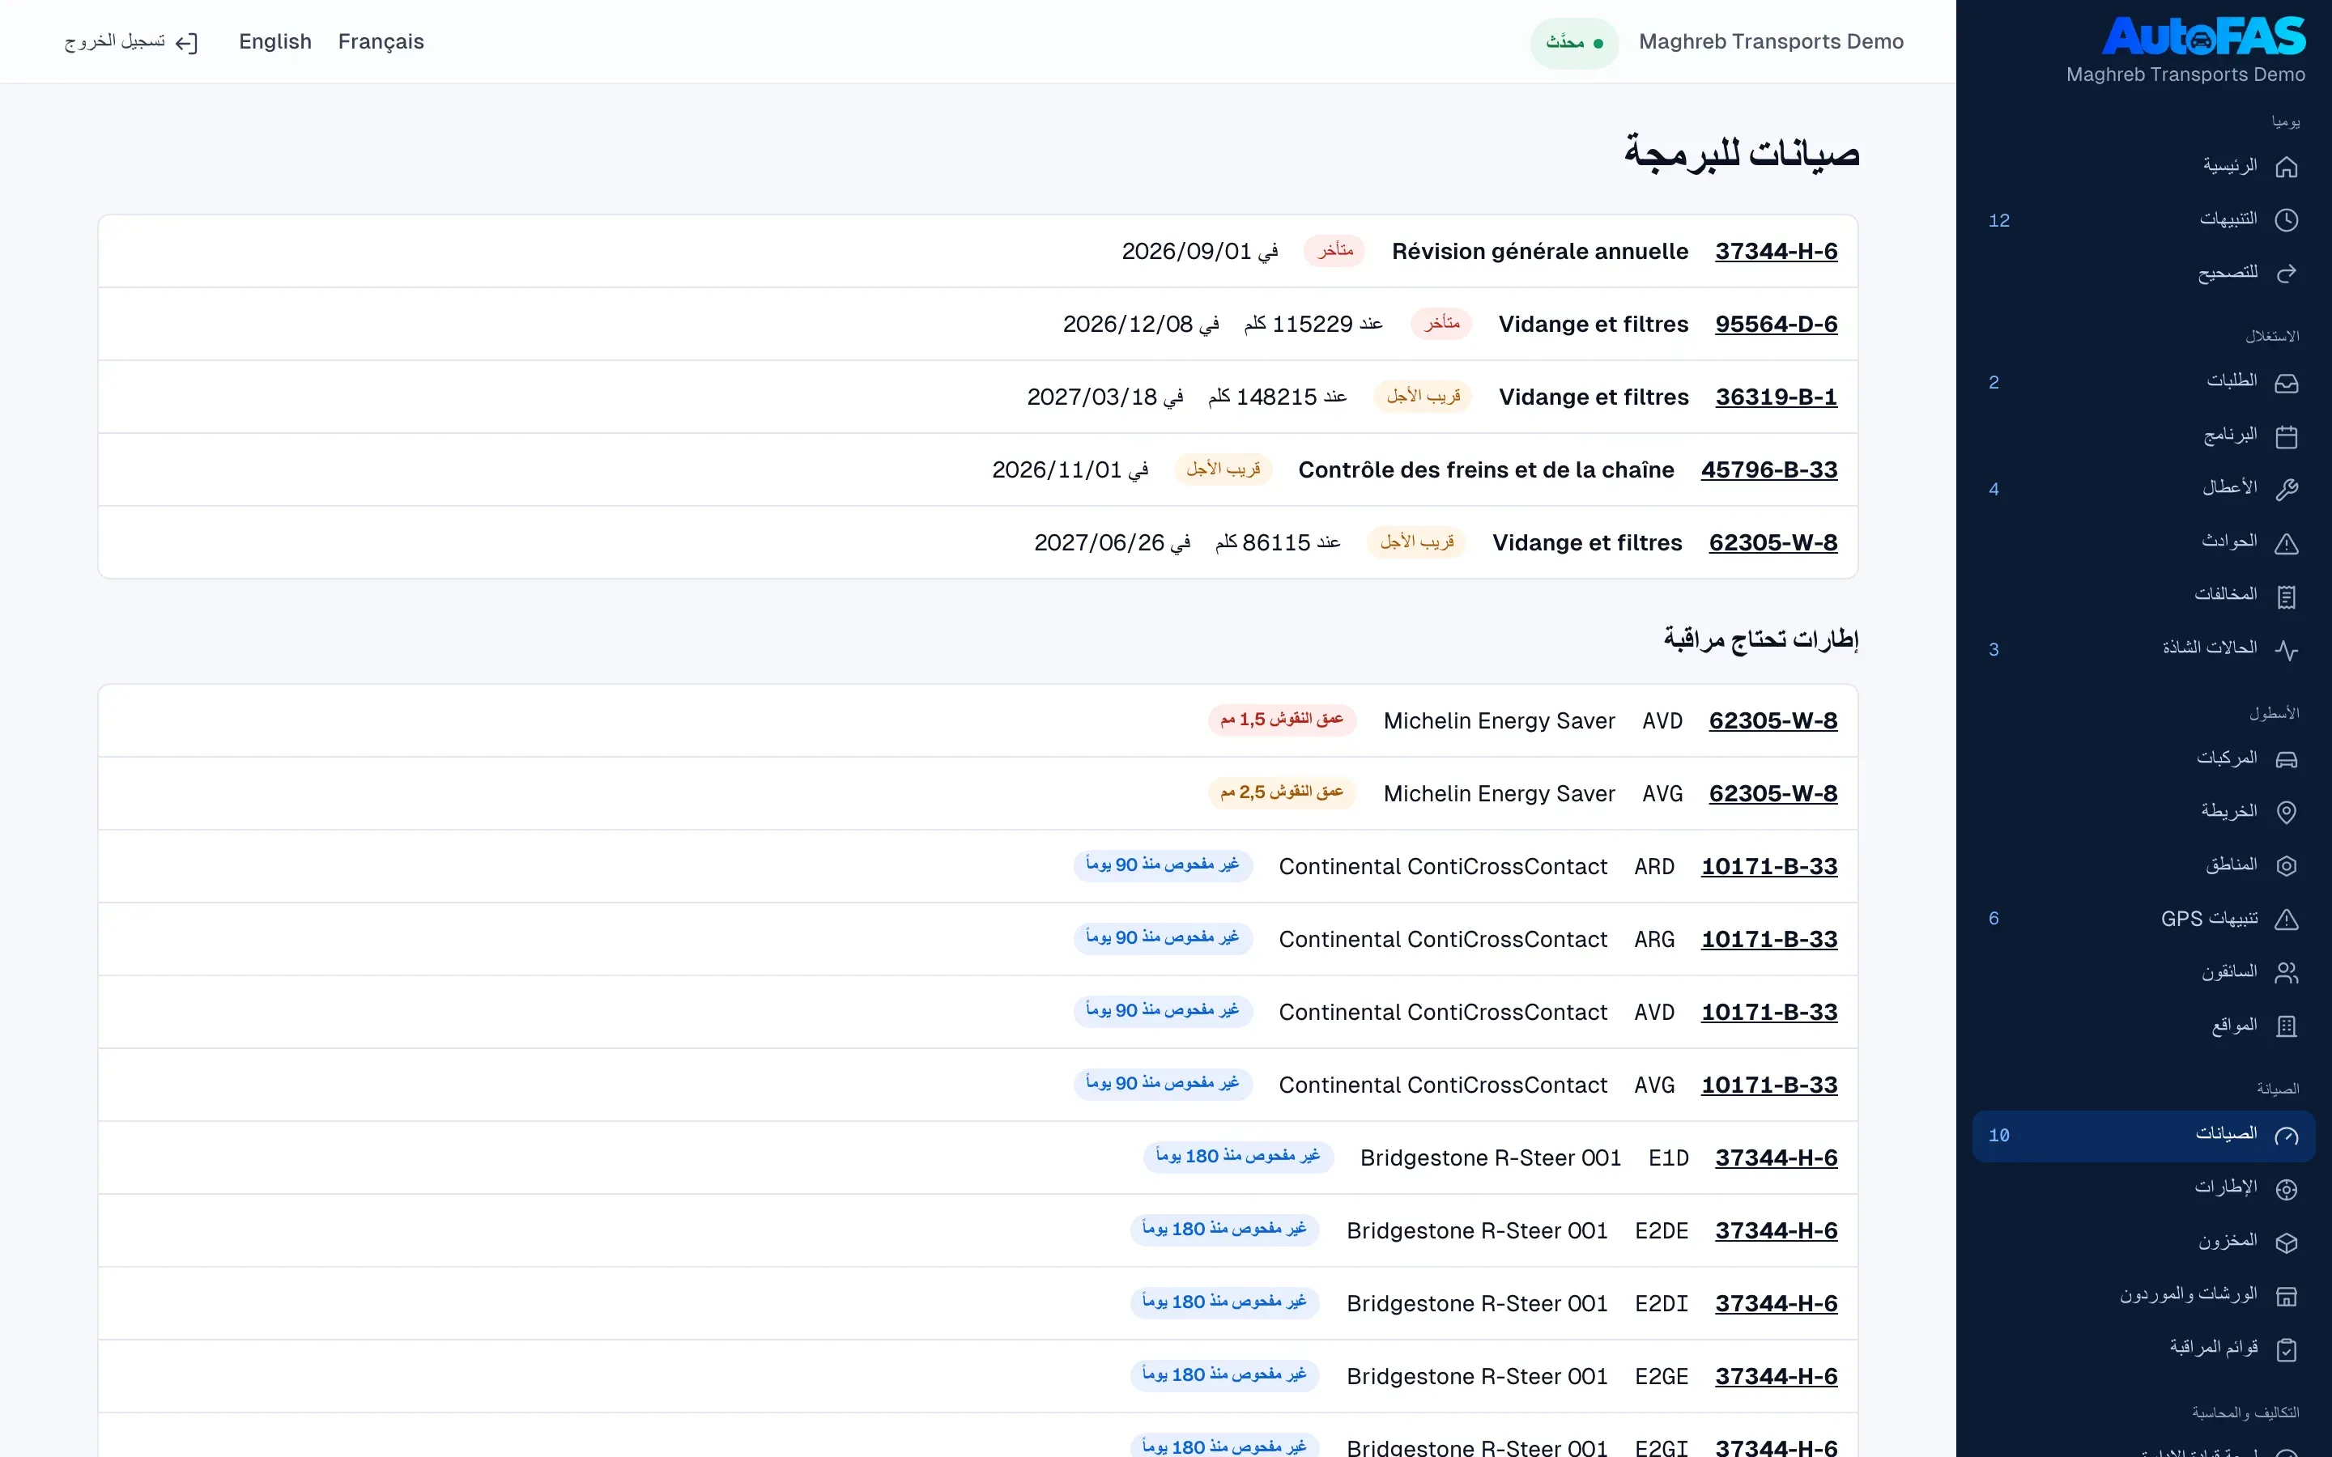The width and height of the screenshot is (2332, 1457).
Task: Click the 2,5 tread depth badge
Action: [1282, 792]
